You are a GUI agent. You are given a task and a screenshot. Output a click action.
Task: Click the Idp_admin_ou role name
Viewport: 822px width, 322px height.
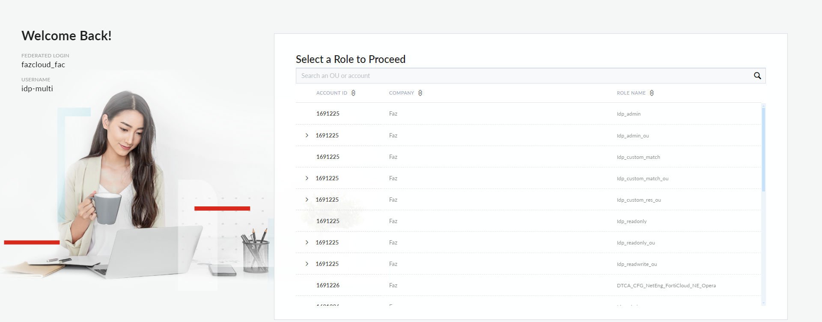point(632,136)
